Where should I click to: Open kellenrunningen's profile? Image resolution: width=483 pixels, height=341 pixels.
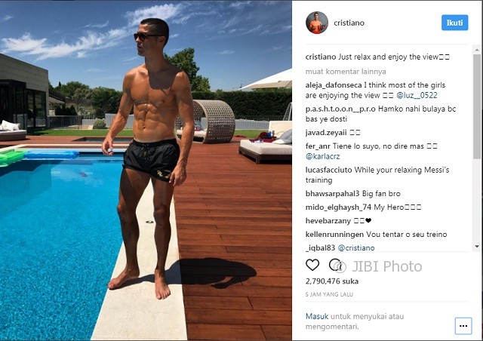[x=334, y=235]
